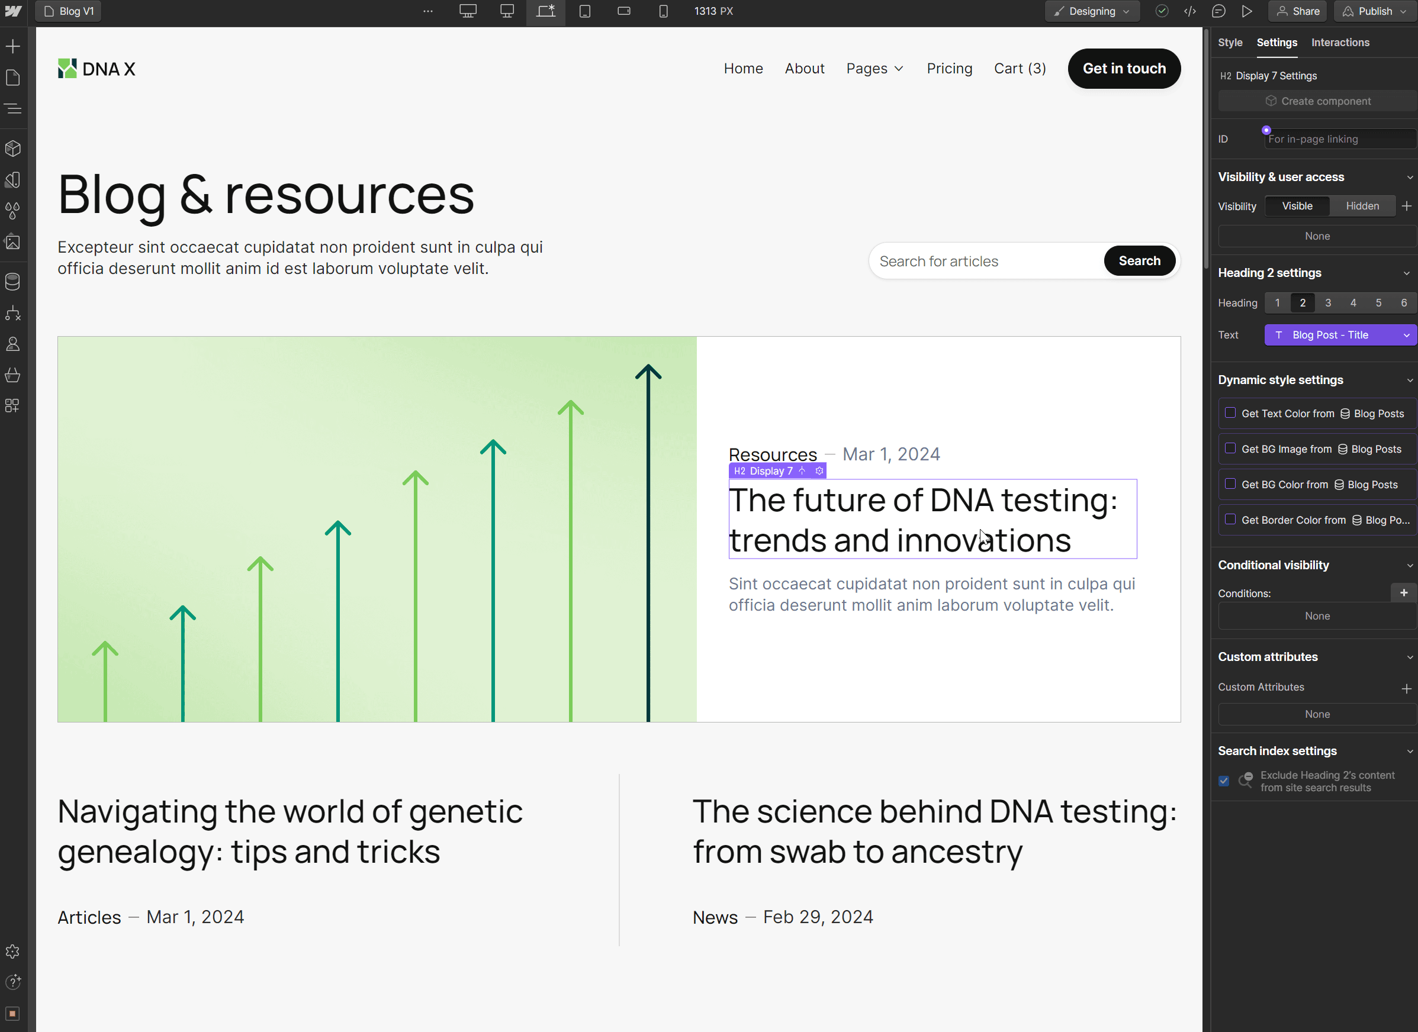Switch to the Style tab
This screenshot has width=1418, height=1032.
coord(1230,43)
